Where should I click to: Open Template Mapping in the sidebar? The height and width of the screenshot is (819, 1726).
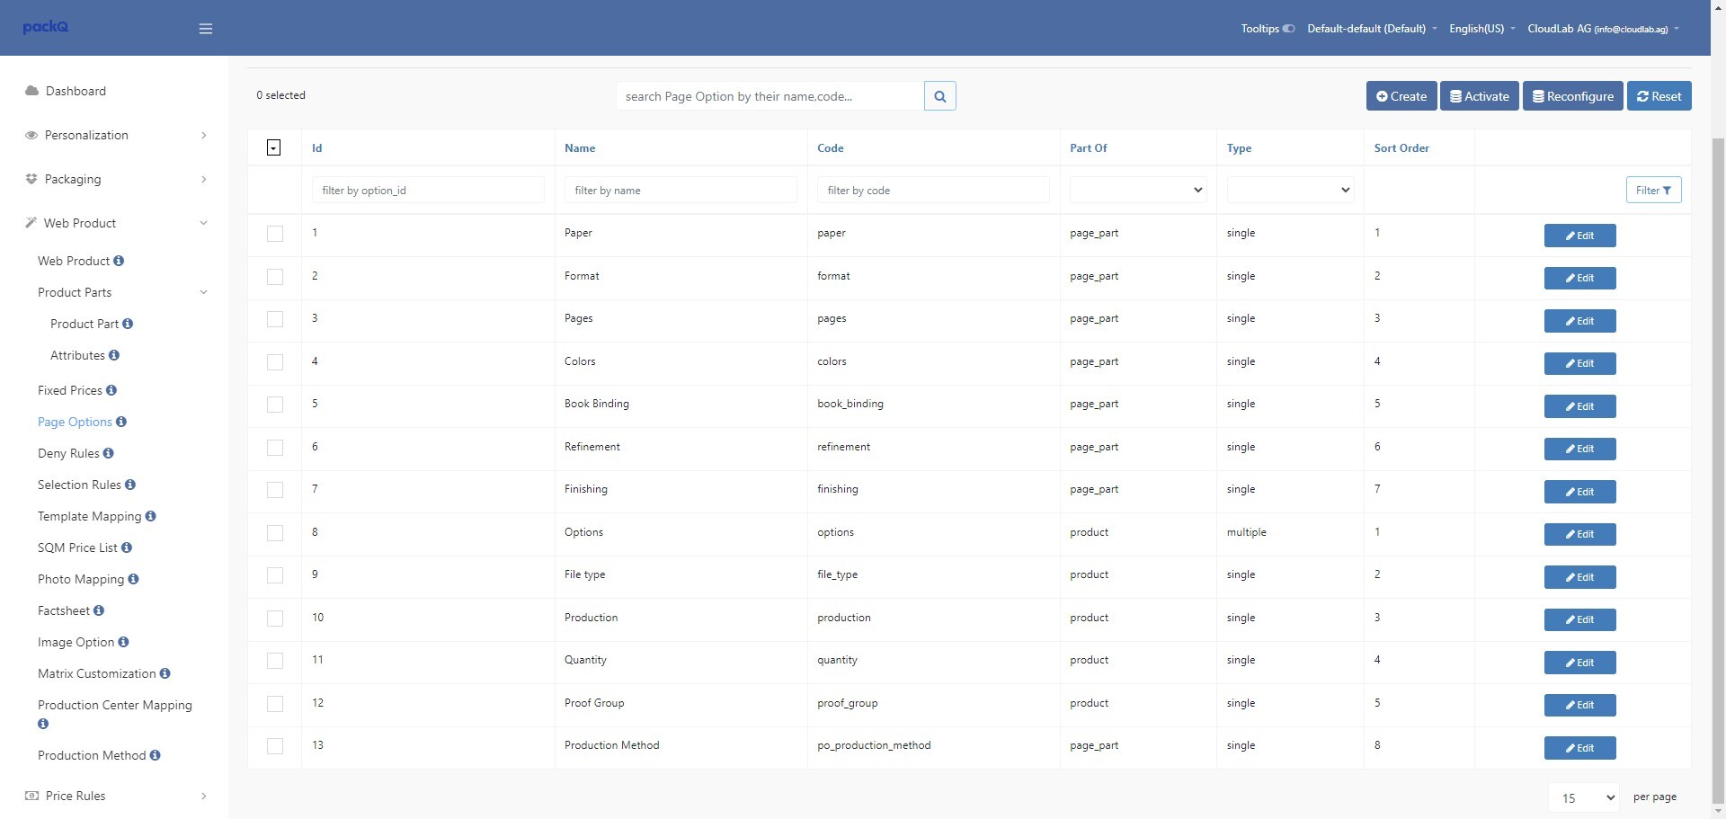[90, 516]
